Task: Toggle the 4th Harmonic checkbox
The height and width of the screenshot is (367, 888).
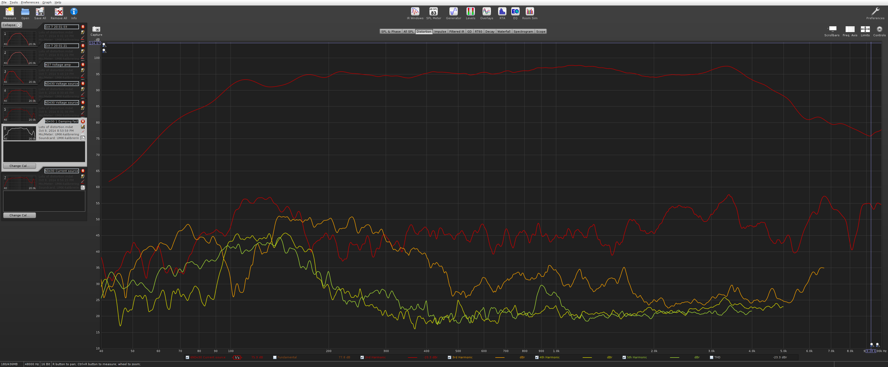Action: [x=537, y=357]
